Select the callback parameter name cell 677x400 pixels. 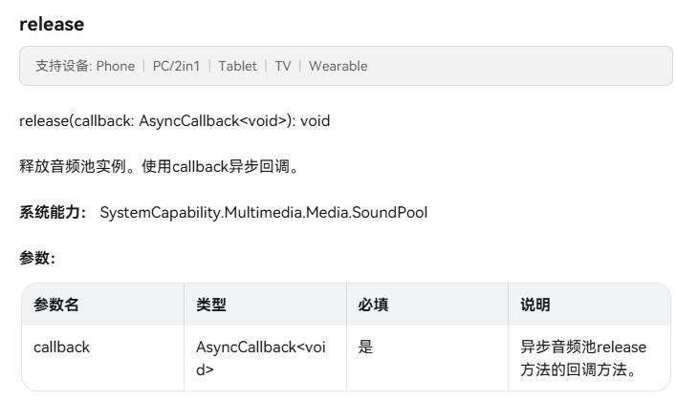(61, 347)
